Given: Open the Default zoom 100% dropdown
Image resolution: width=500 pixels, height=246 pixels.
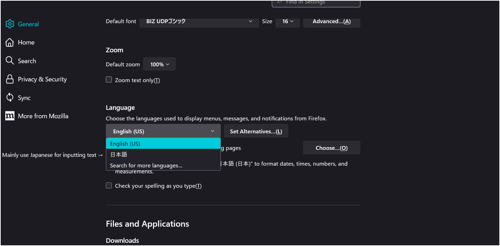Looking at the screenshot, I should 159,64.
